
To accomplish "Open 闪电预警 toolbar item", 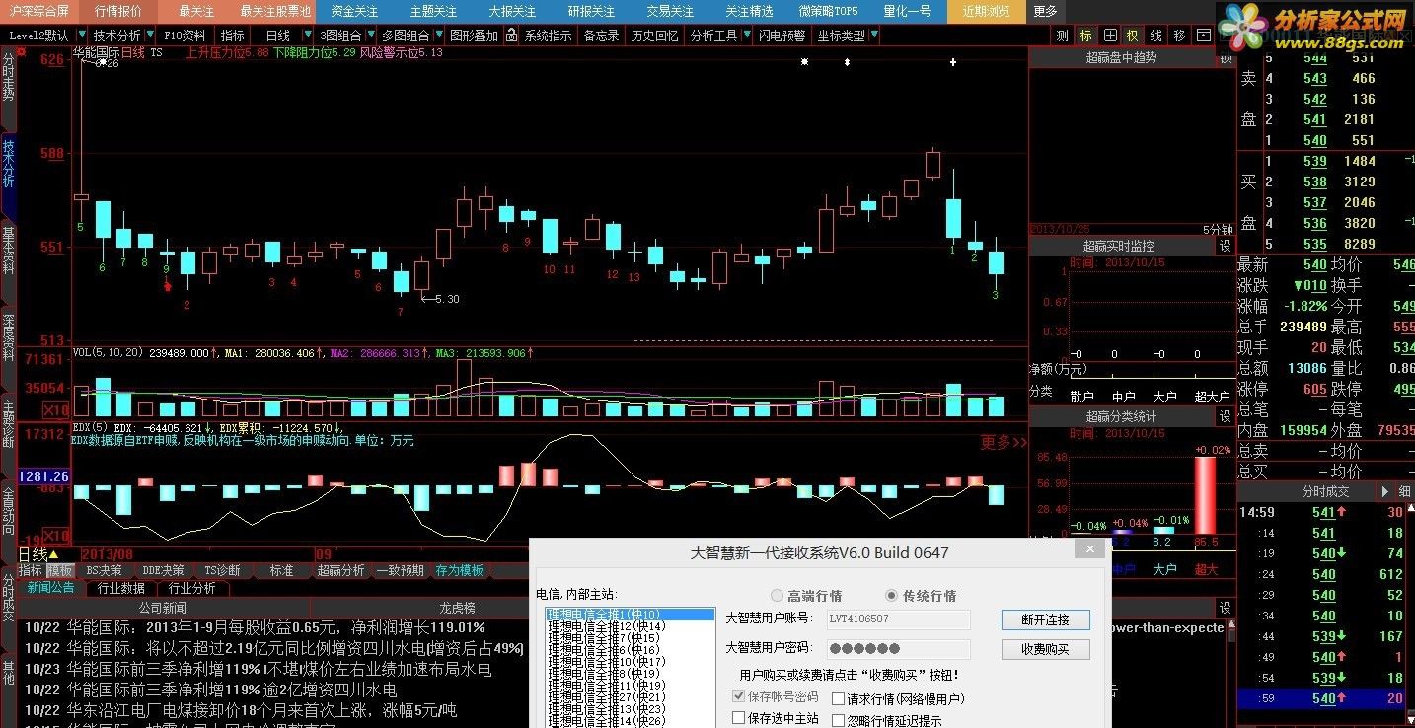I will point(782,36).
